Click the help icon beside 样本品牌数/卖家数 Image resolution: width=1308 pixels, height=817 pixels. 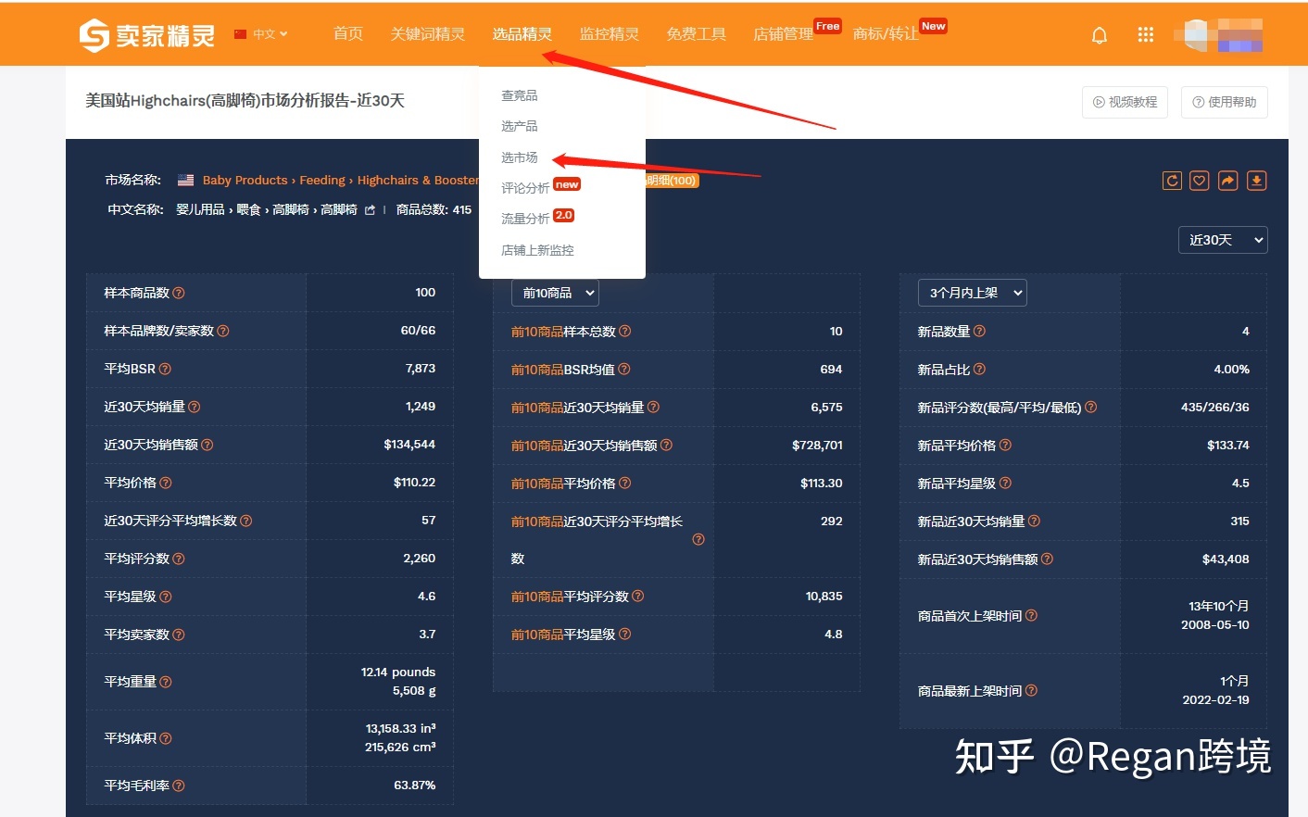(x=223, y=331)
